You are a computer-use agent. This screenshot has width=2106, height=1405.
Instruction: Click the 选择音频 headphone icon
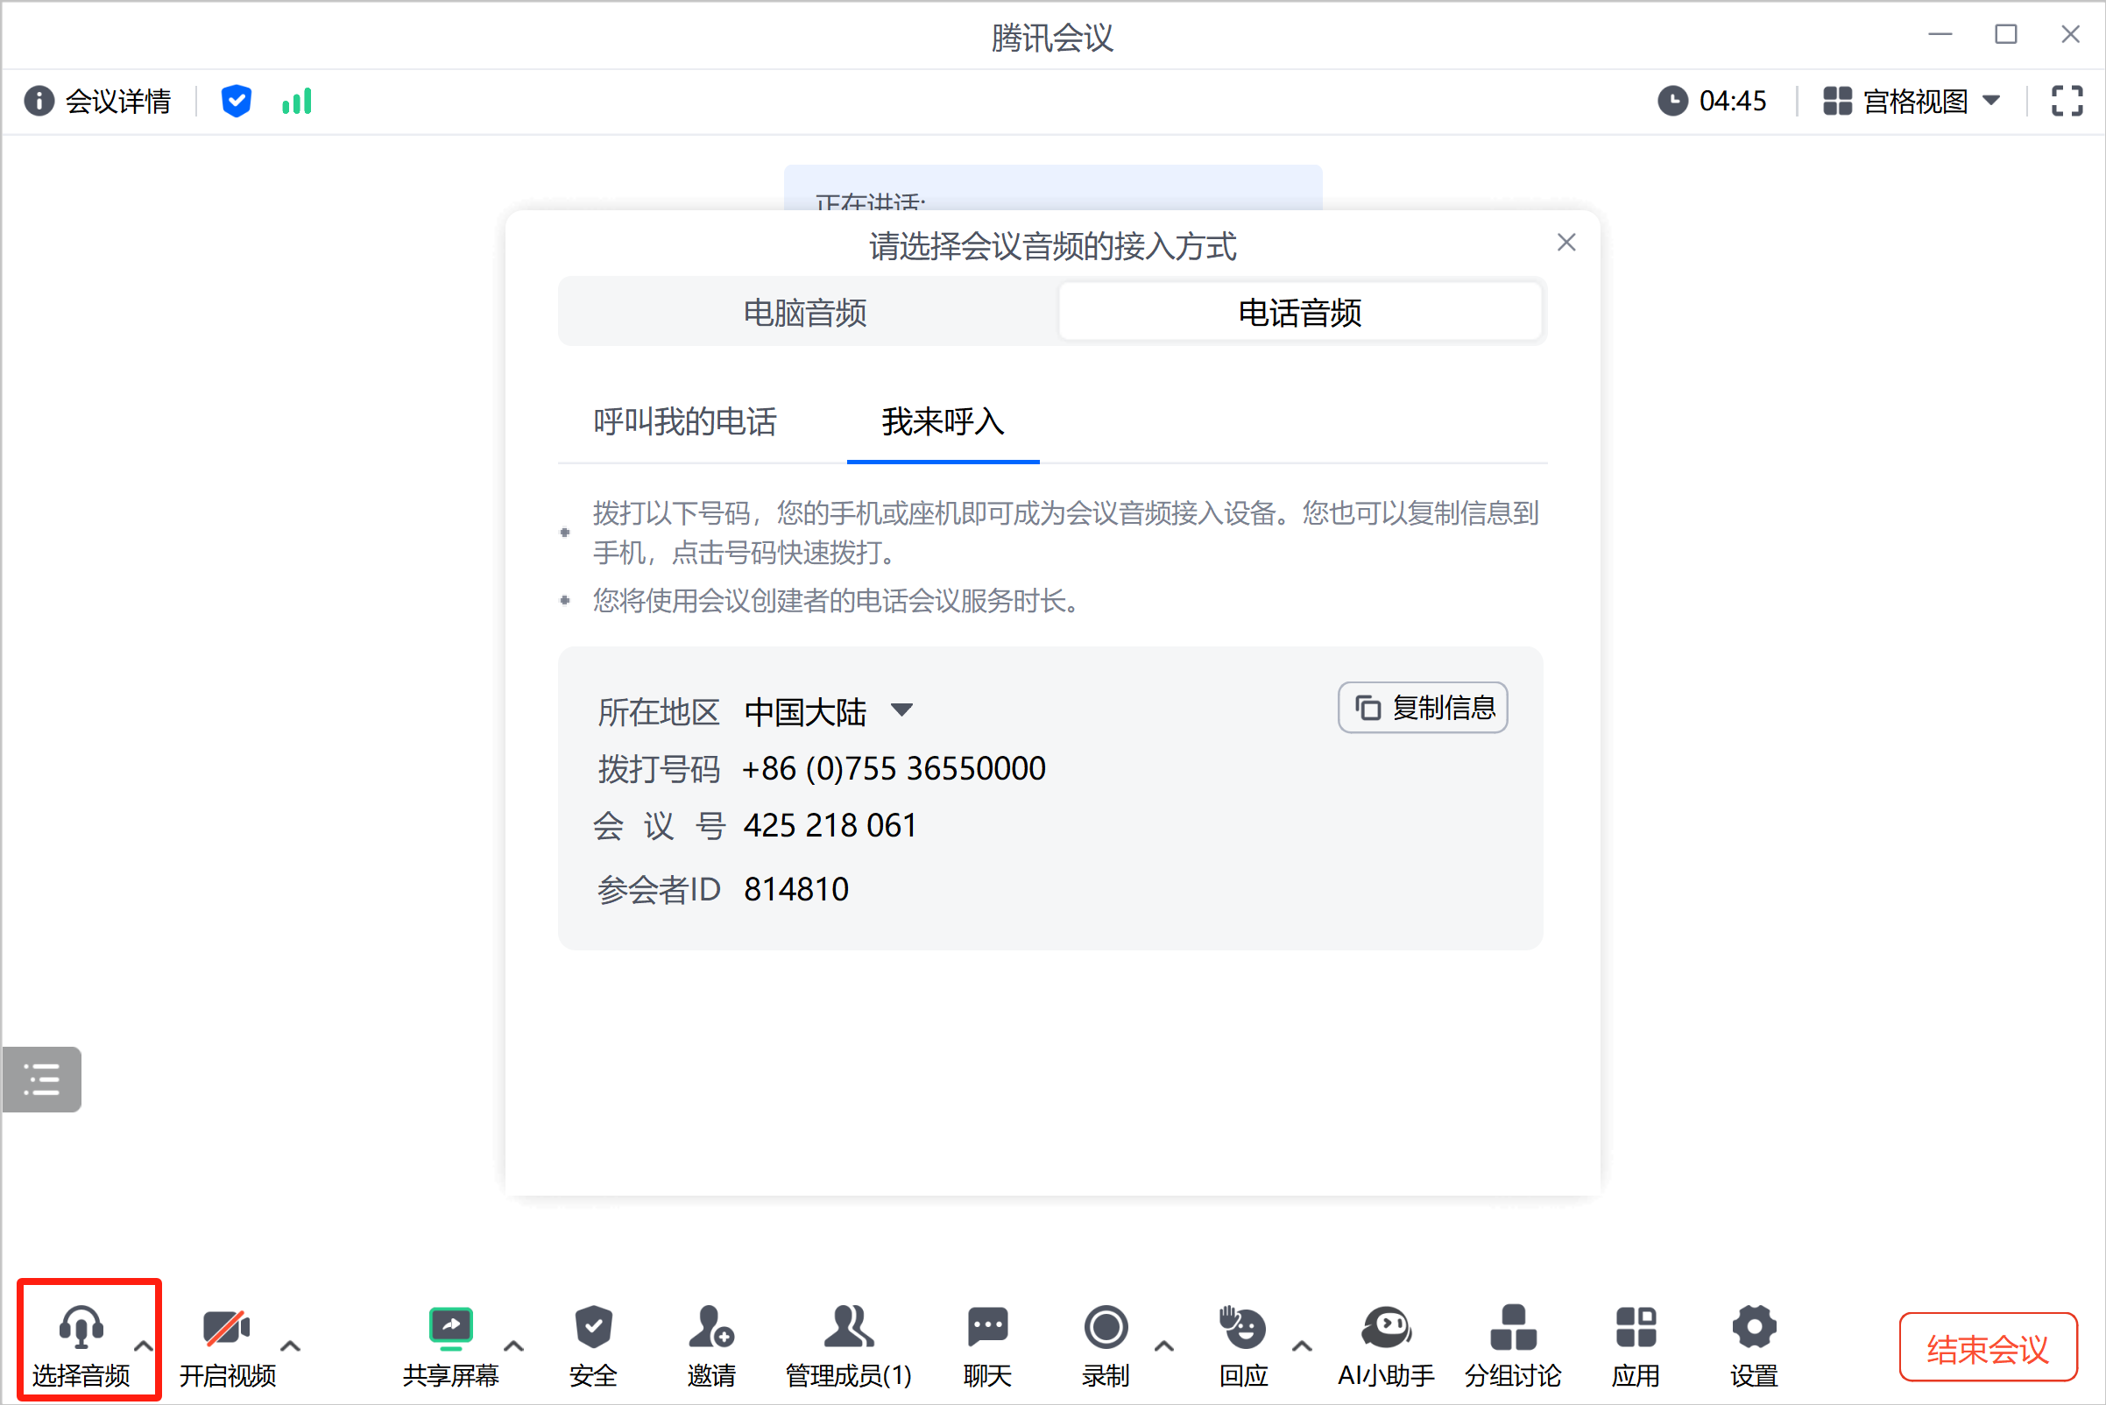click(x=81, y=1327)
